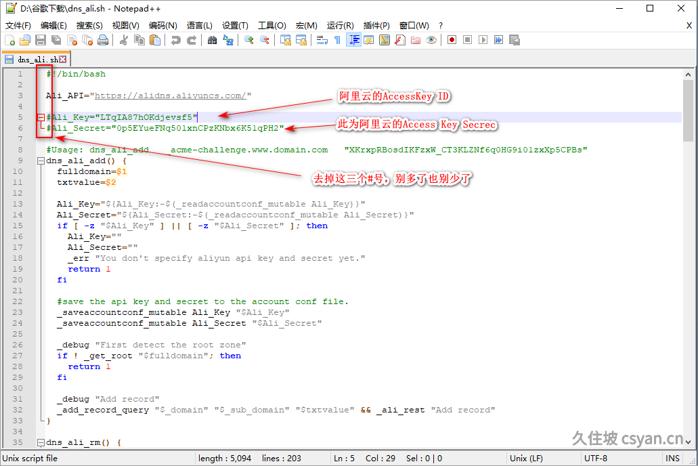Open the 语言(L) menu
This screenshot has height=466, width=698.
coord(199,25)
